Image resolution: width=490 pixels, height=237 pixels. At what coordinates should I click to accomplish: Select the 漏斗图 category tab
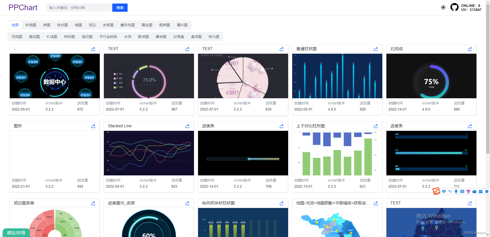(x=182, y=25)
